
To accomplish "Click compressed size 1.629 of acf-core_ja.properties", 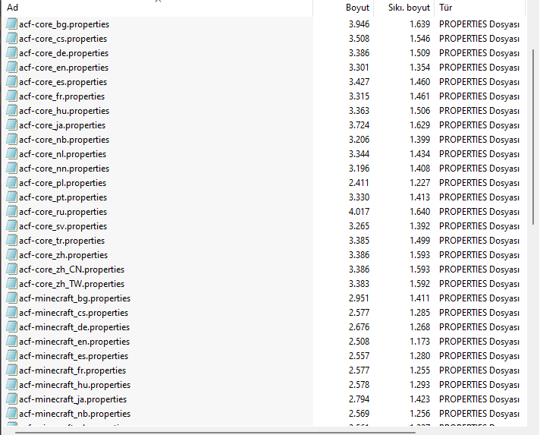I will point(420,125).
